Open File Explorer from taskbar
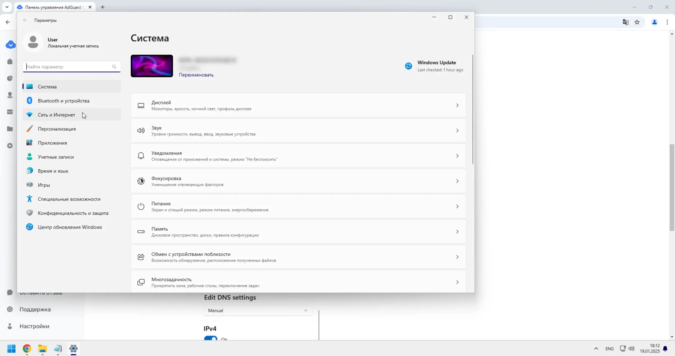Image resolution: width=675 pixels, height=356 pixels. coord(42,348)
